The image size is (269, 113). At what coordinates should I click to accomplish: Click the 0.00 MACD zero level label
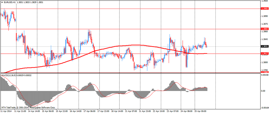pyautogui.click(x=263, y=91)
